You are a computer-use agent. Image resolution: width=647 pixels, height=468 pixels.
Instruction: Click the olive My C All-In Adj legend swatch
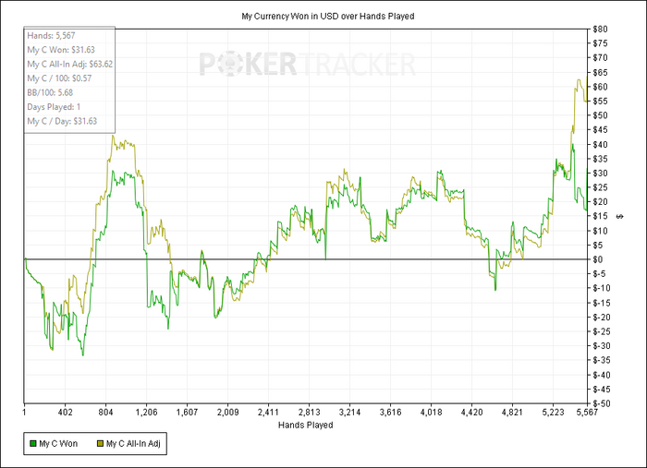(100, 444)
